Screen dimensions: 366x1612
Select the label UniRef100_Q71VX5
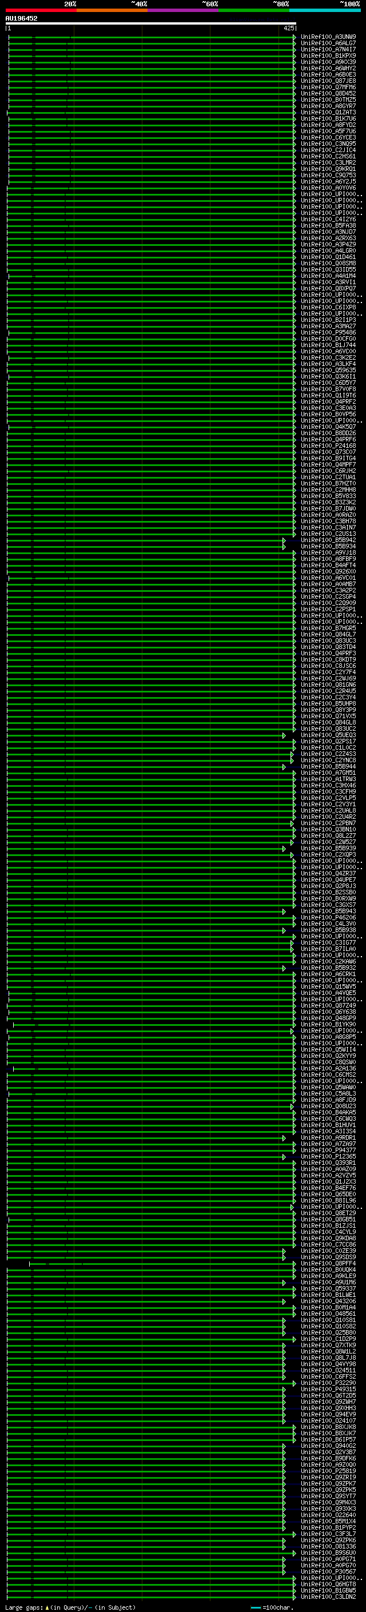click(x=328, y=716)
